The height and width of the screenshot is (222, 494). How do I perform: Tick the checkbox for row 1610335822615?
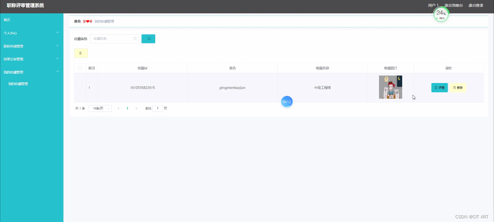pos(80,88)
